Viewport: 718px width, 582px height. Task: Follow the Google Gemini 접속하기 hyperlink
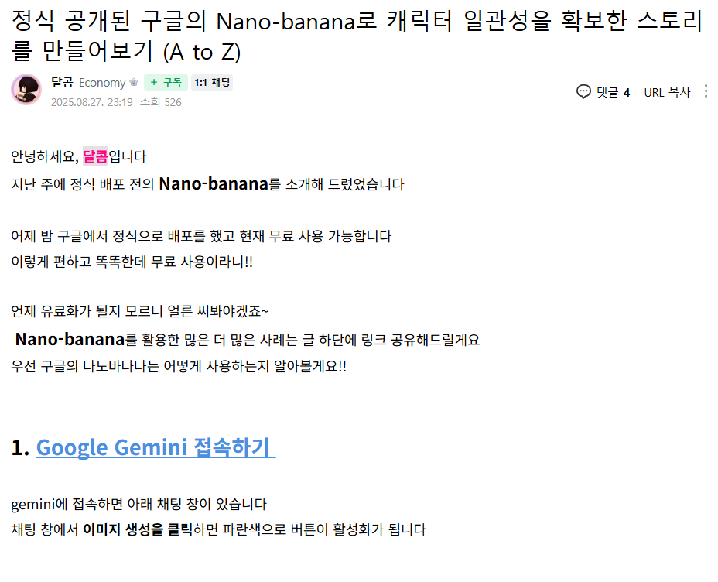click(156, 447)
